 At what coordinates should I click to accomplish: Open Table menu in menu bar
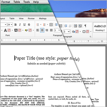(17, 2)
